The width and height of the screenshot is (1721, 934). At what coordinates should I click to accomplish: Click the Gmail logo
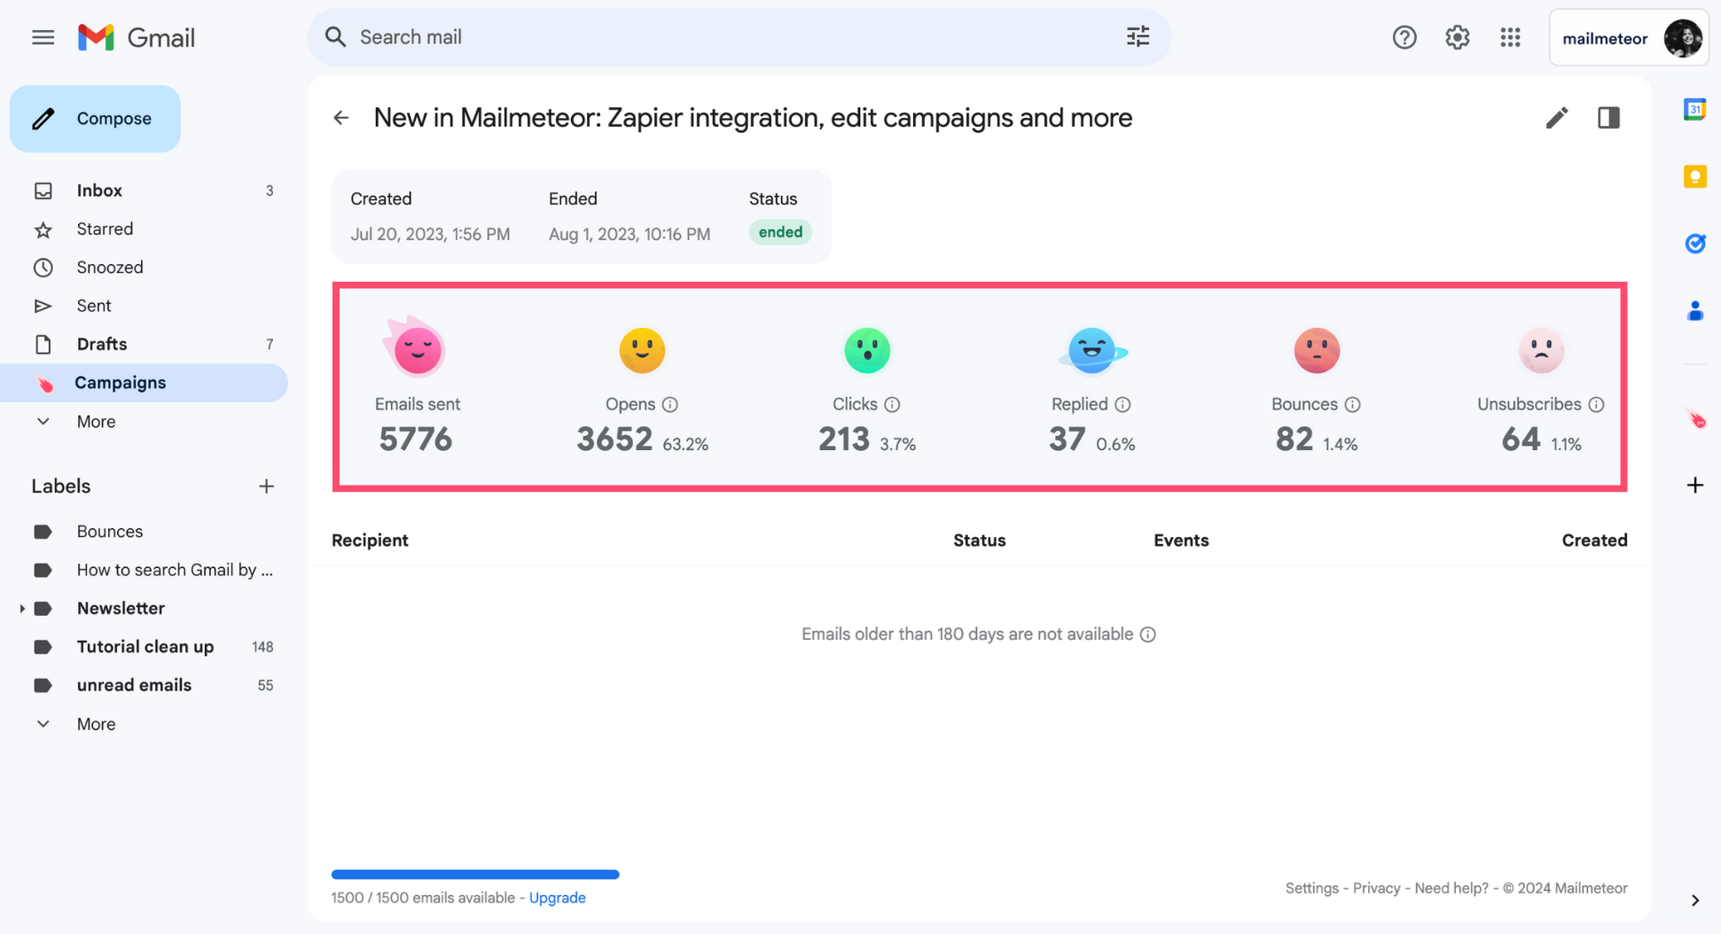136,37
